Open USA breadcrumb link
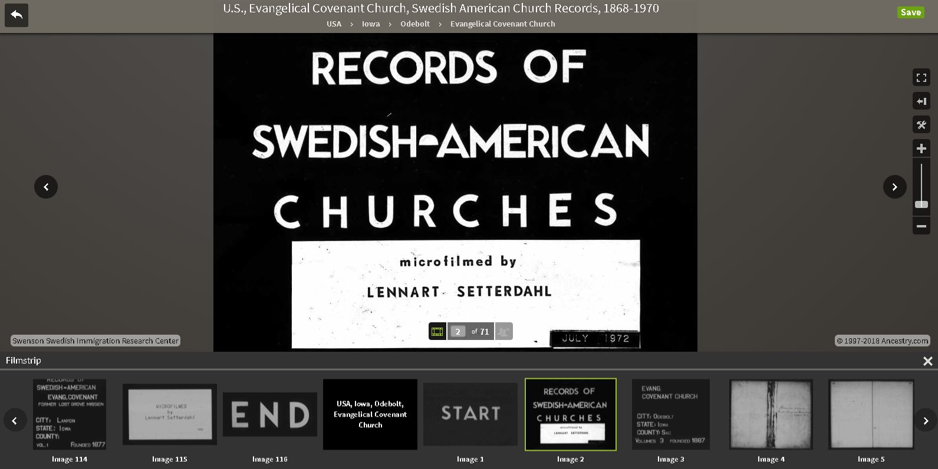938x469 pixels. pos(334,24)
